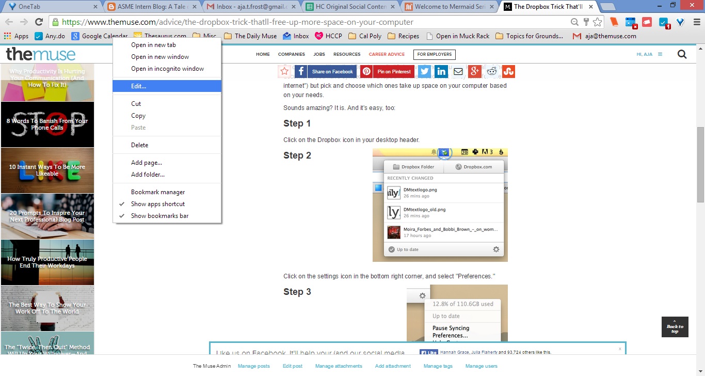Image resolution: width=705 pixels, height=376 pixels.
Task: Expand the Hi, Aja account menu
Action: pos(649,54)
